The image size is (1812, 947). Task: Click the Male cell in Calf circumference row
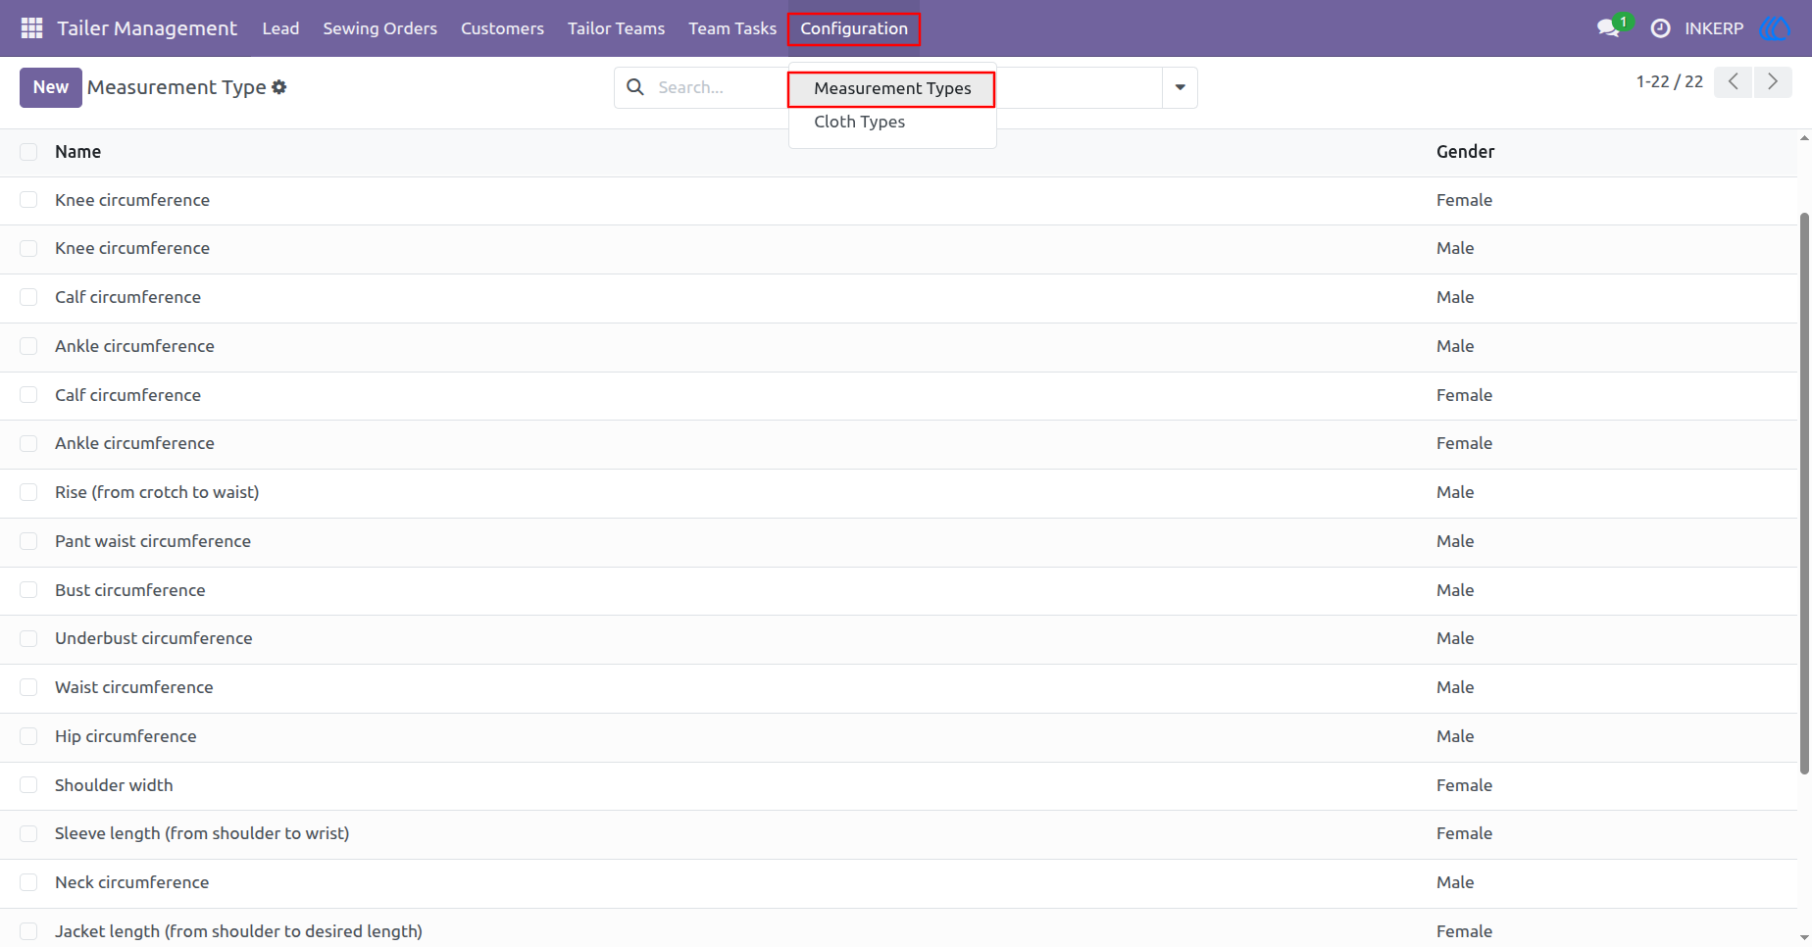1455,297
